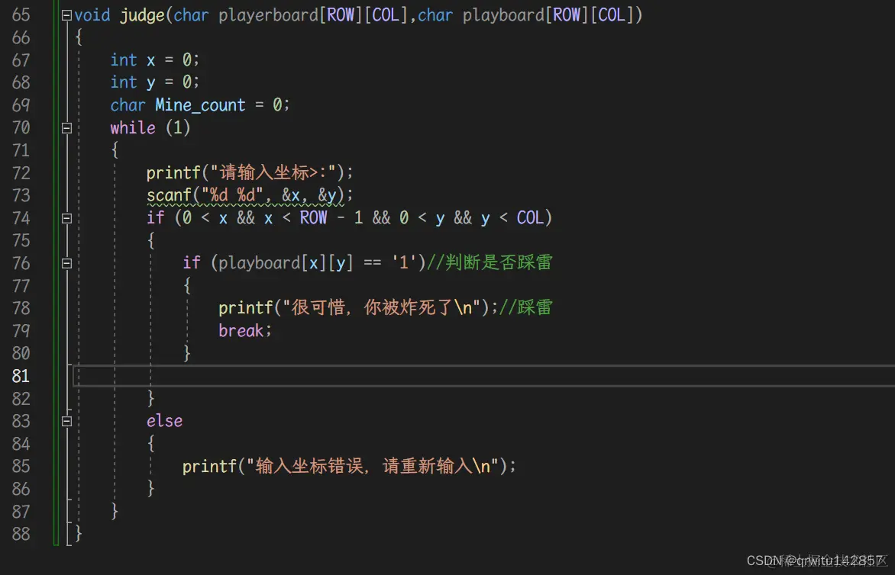Collapse the if ROW/COL range check fold marker
The width and height of the screenshot is (895, 575).
[66, 218]
